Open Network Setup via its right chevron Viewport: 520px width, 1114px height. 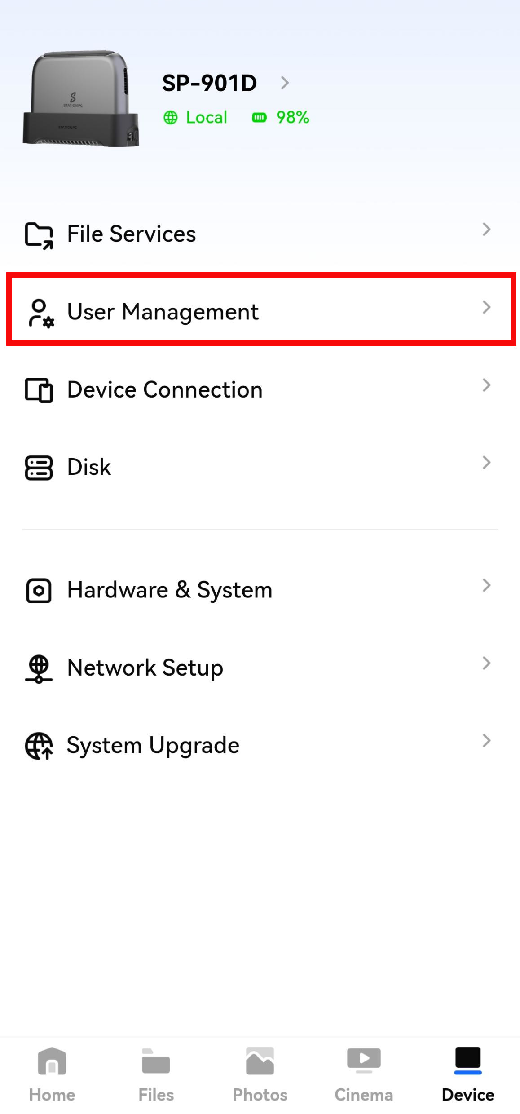coord(486,663)
